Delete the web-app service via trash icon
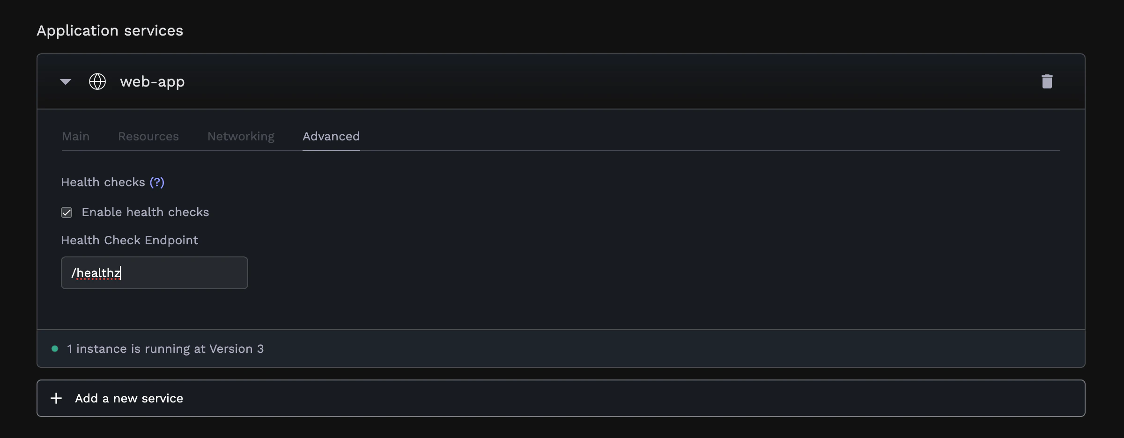The width and height of the screenshot is (1124, 438). 1047,81
